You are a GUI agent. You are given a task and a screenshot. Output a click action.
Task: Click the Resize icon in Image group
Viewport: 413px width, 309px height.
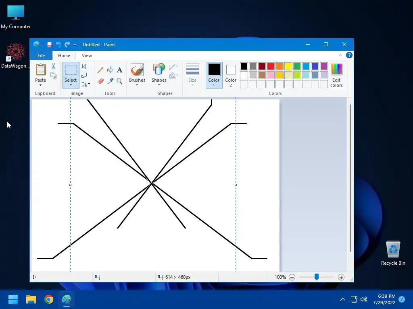click(84, 75)
